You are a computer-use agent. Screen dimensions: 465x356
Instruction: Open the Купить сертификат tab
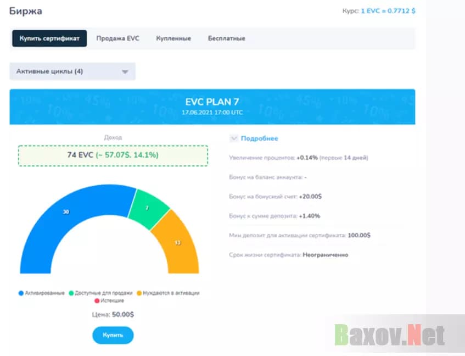(x=49, y=38)
